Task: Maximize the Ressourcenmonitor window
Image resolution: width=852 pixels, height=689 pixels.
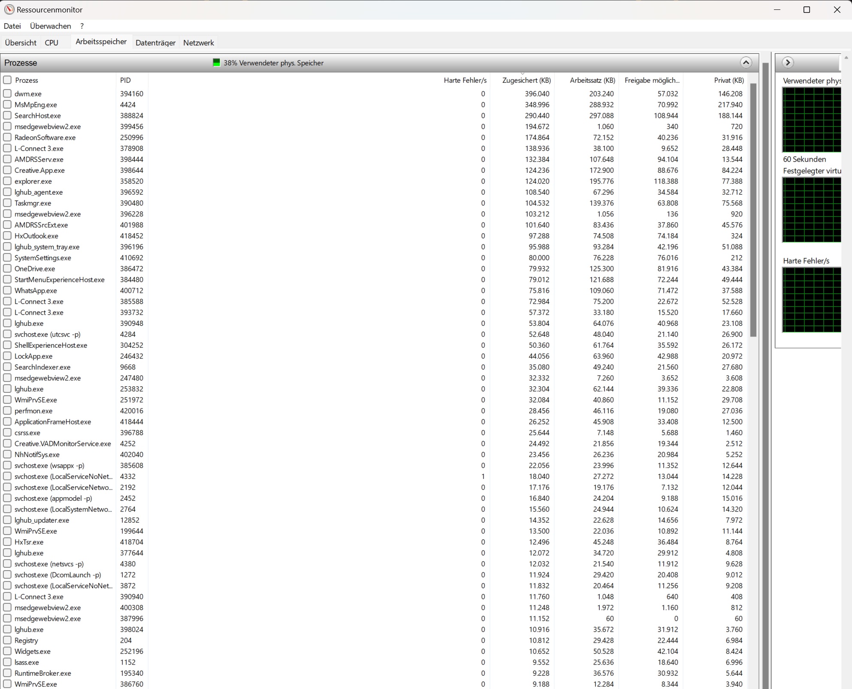Action: [x=807, y=9]
